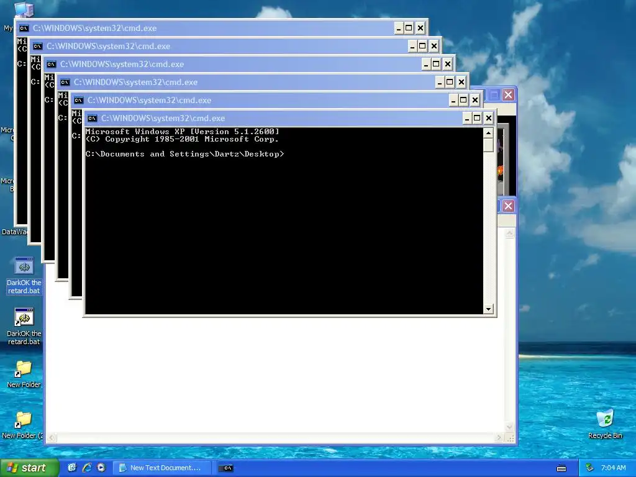
Task: Minimize the fourth cmd window from back
Action: (x=440, y=83)
